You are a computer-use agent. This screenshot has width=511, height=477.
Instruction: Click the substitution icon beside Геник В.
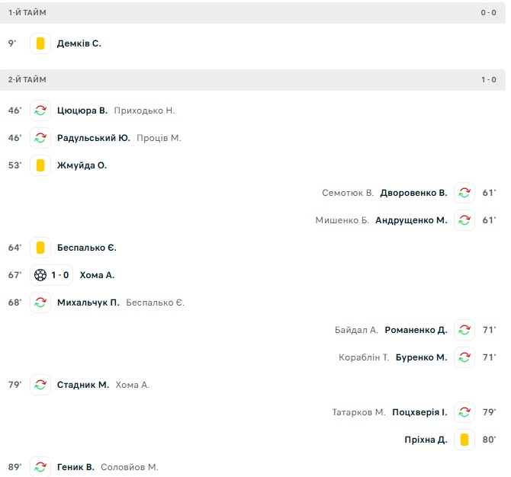pyautogui.click(x=40, y=467)
